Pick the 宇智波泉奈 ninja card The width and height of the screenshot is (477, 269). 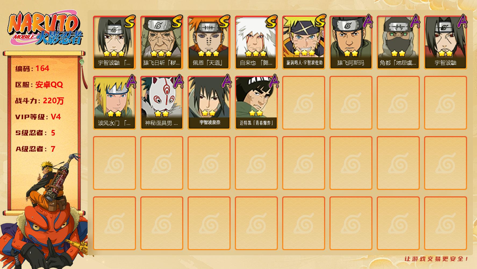(209, 103)
